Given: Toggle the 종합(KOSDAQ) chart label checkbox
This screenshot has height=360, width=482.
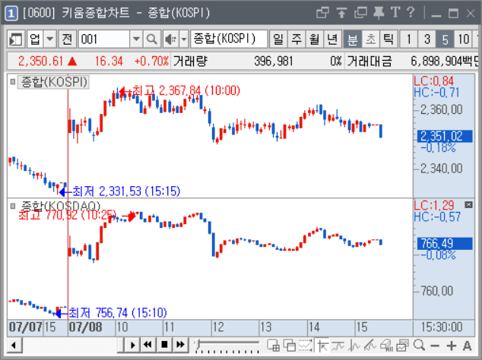Looking at the screenshot, I should [x=13, y=206].
